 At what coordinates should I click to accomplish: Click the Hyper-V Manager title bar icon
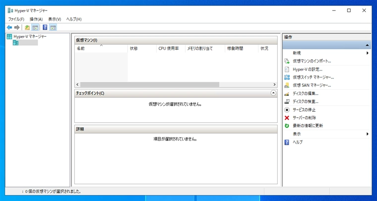[10, 10]
